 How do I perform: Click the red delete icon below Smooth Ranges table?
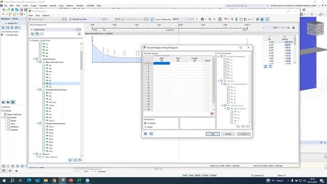[212, 113]
